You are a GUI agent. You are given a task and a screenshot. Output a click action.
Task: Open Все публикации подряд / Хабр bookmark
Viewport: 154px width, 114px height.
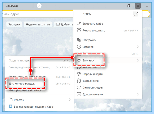tap(40, 107)
